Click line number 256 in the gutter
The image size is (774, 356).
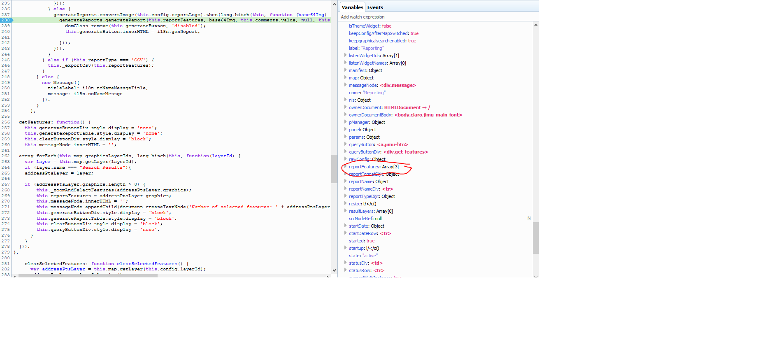[5, 122]
